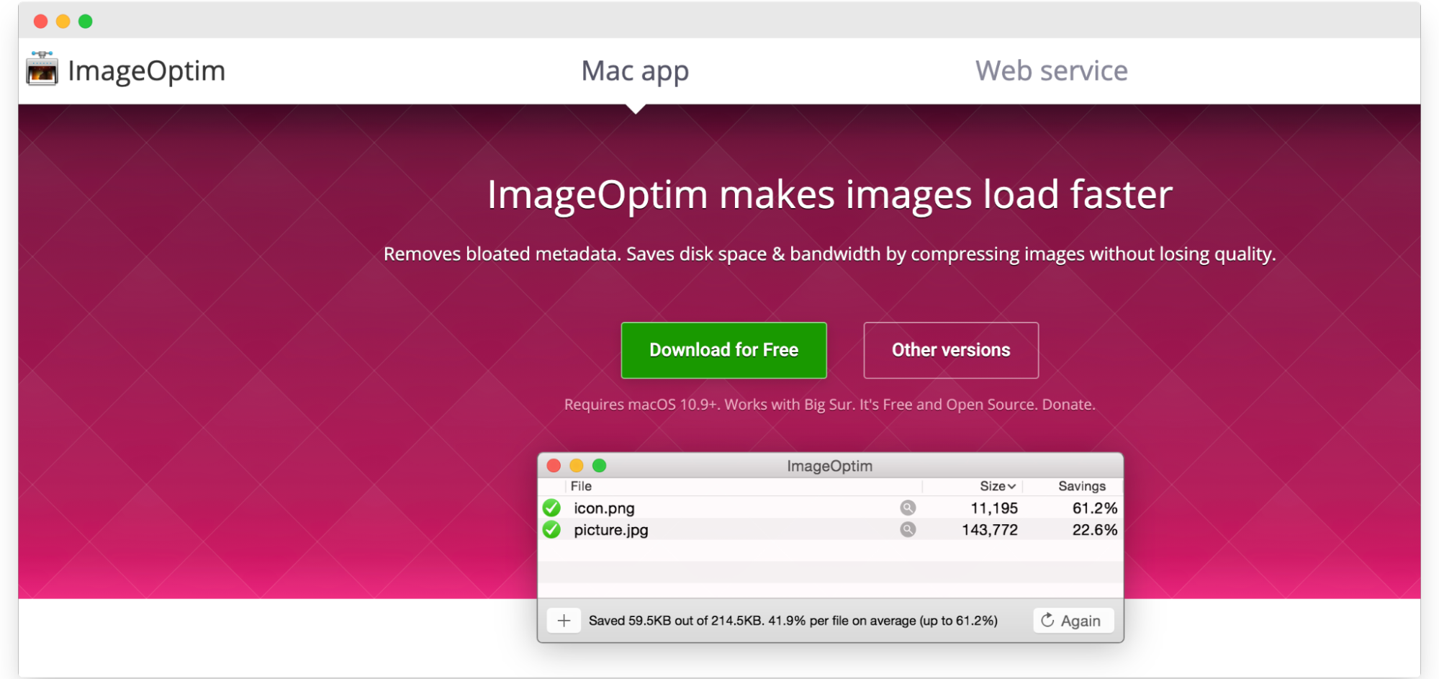Click the ImageOptim inner window title
This screenshot has width=1439, height=679.
[829, 466]
